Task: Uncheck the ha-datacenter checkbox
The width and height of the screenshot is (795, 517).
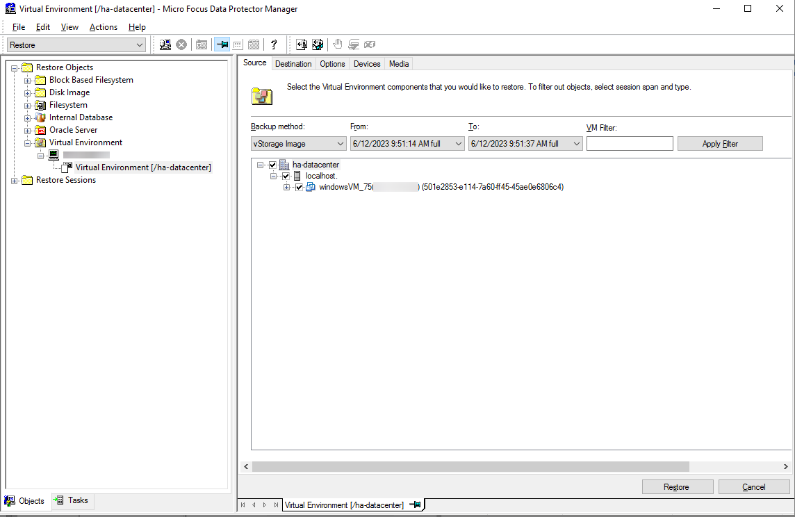Action: (273, 165)
